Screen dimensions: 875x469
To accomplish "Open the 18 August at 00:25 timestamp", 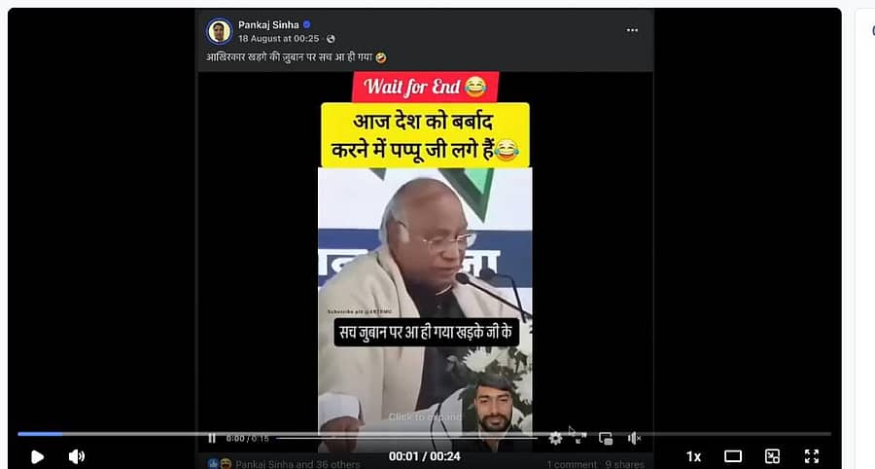I will click(278, 39).
